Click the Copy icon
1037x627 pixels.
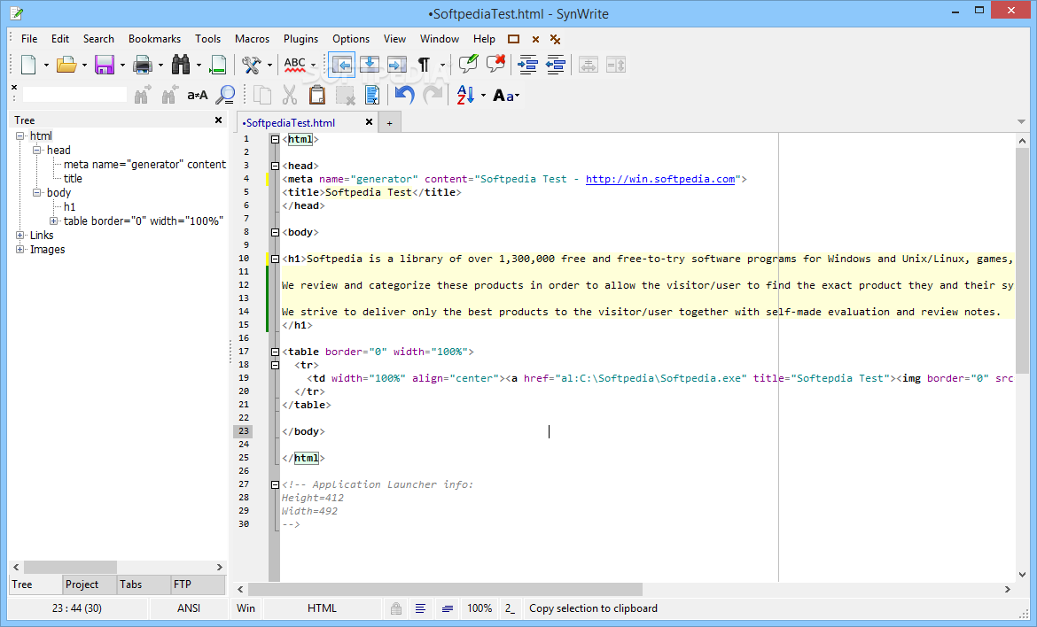(262, 96)
